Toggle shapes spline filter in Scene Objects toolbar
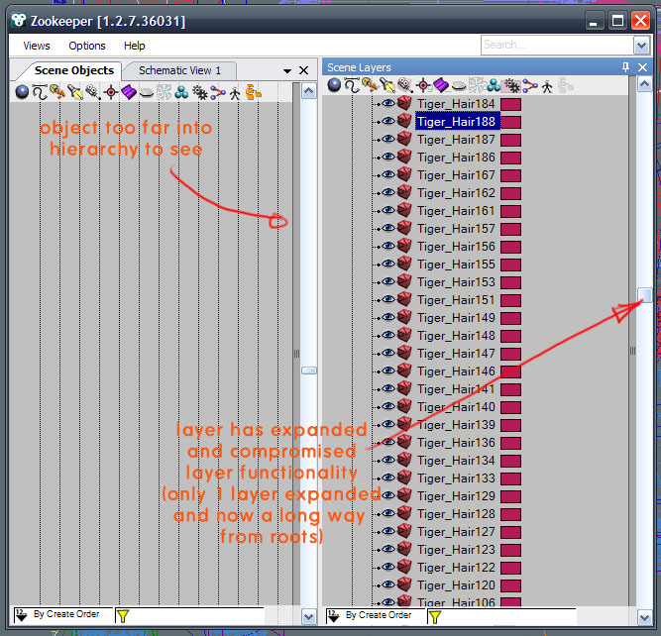The image size is (661, 636). pos(40,92)
